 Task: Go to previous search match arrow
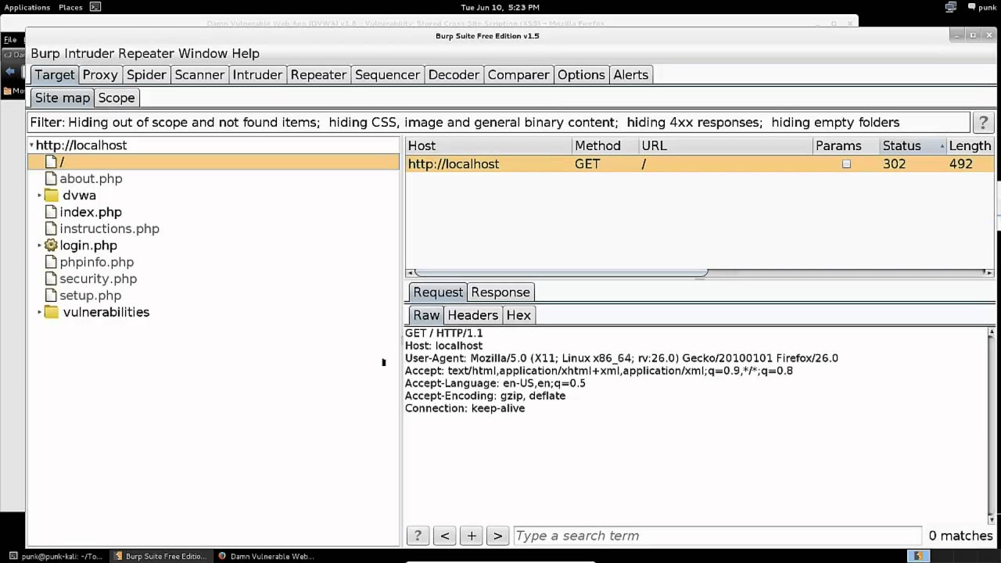point(445,536)
